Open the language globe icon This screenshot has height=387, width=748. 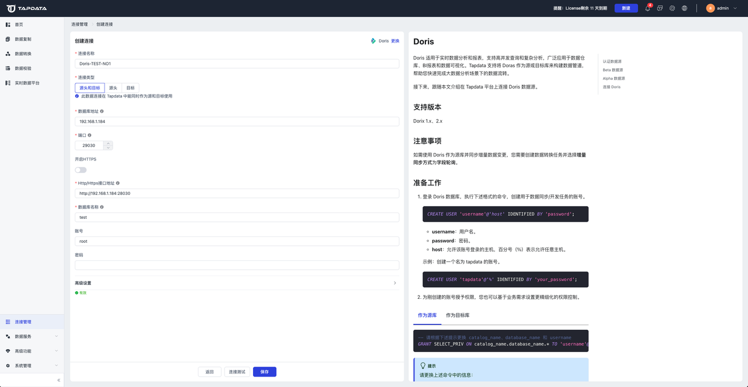click(x=684, y=8)
